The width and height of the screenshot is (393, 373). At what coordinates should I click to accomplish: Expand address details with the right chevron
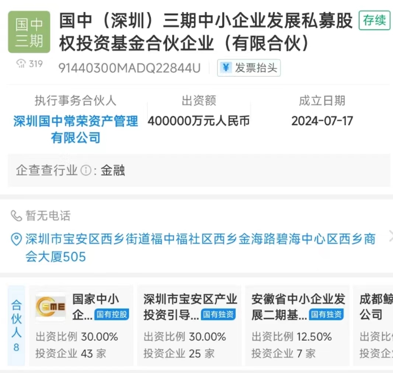pyautogui.click(x=390, y=237)
